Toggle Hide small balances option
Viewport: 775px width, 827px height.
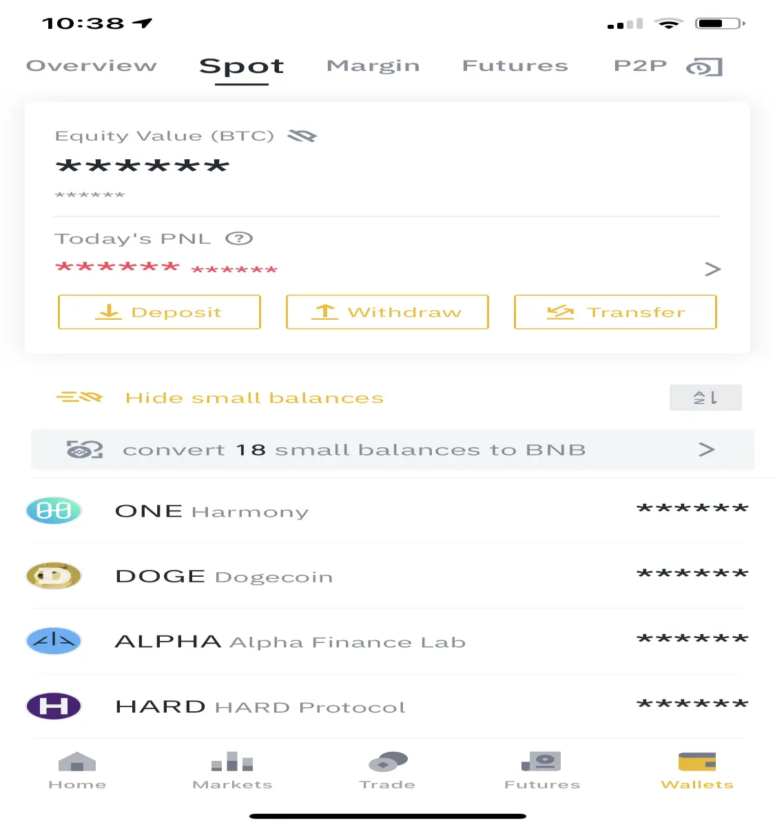coord(220,398)
